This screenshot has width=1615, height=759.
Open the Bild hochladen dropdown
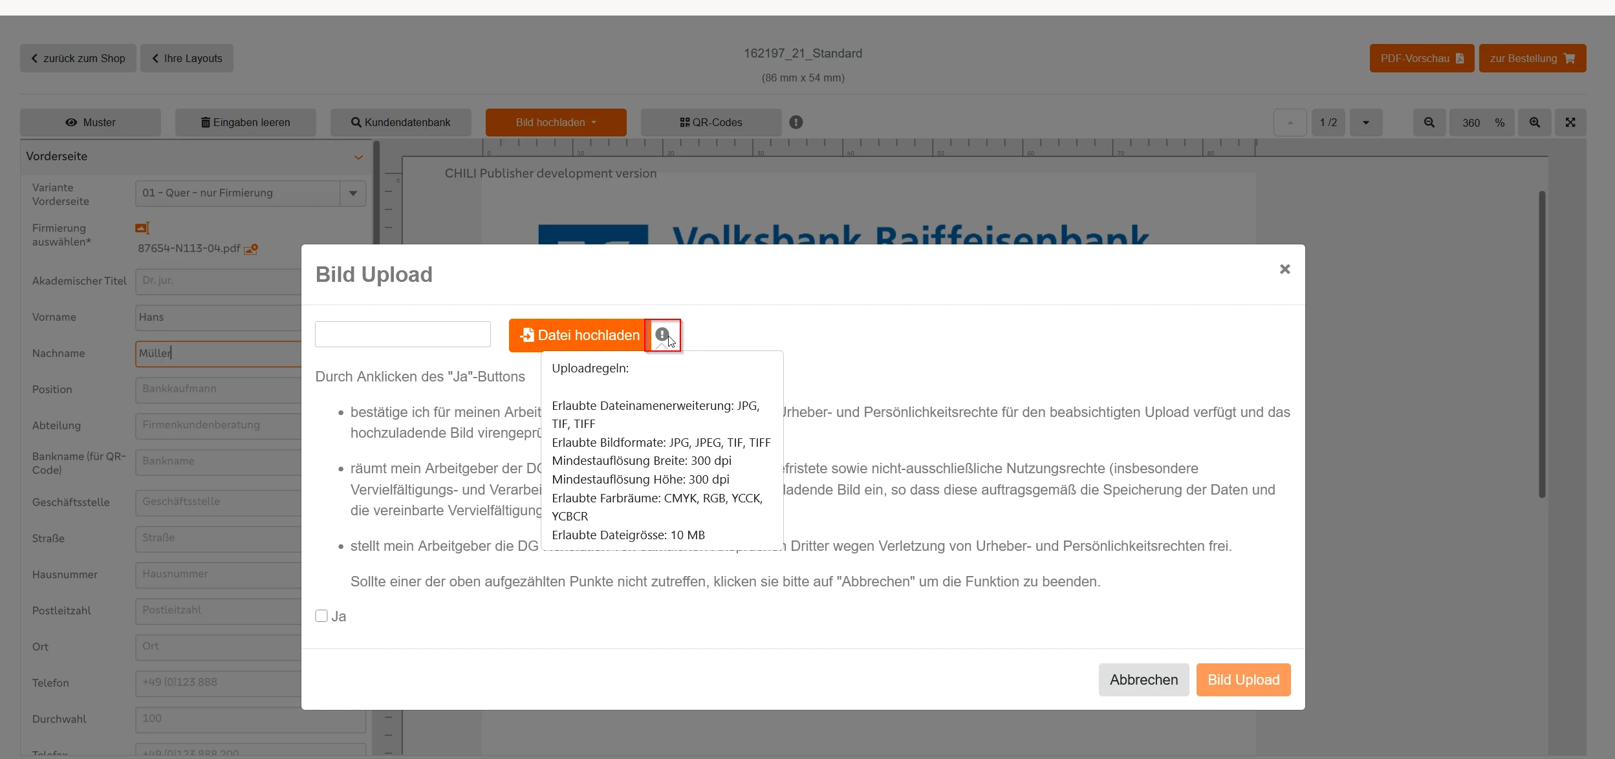(556, 123)
